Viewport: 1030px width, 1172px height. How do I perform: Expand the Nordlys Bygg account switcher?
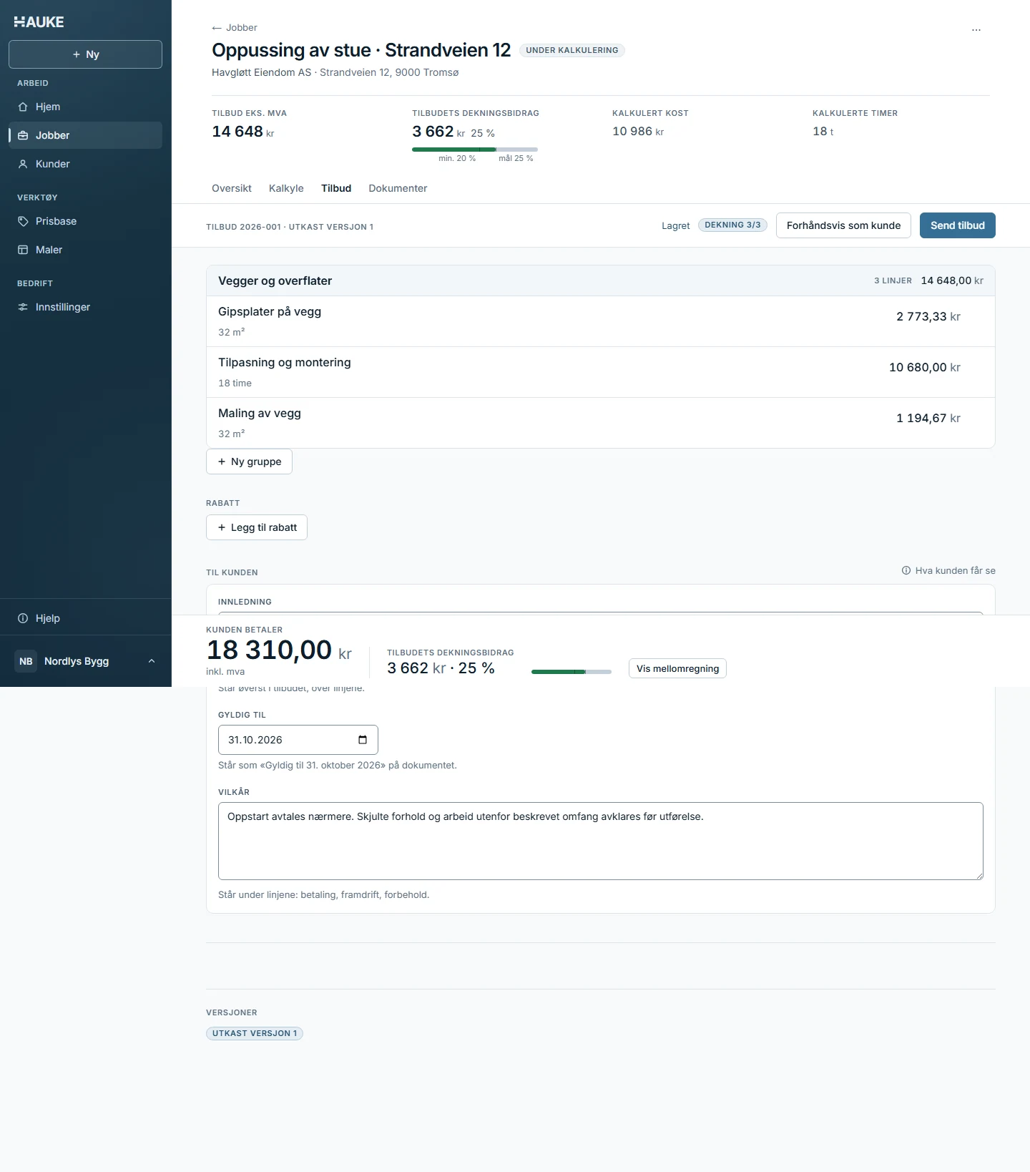tap(85, 661)
